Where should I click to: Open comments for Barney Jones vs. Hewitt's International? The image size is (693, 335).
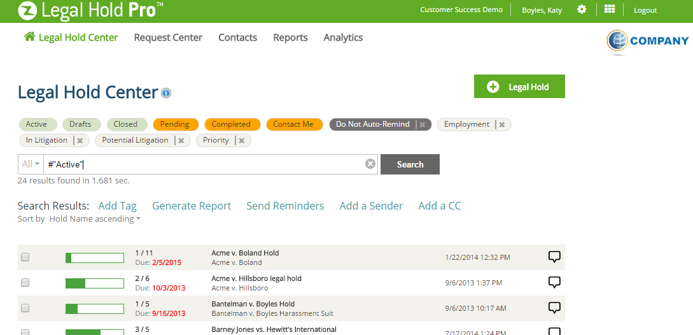click(554, 331)
